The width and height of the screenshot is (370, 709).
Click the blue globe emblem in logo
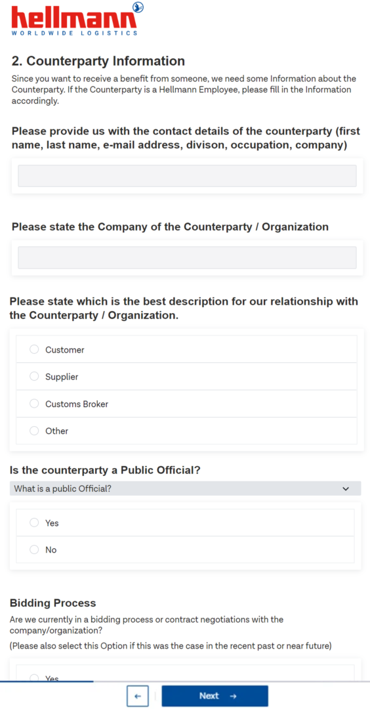click(x=138, y=7)
